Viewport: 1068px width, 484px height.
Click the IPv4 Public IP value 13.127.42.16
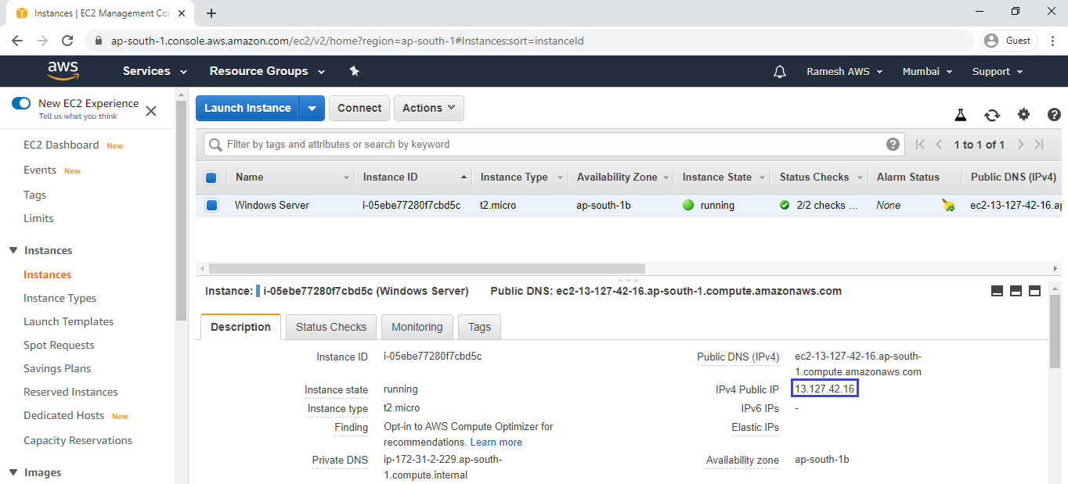(825, 389)
